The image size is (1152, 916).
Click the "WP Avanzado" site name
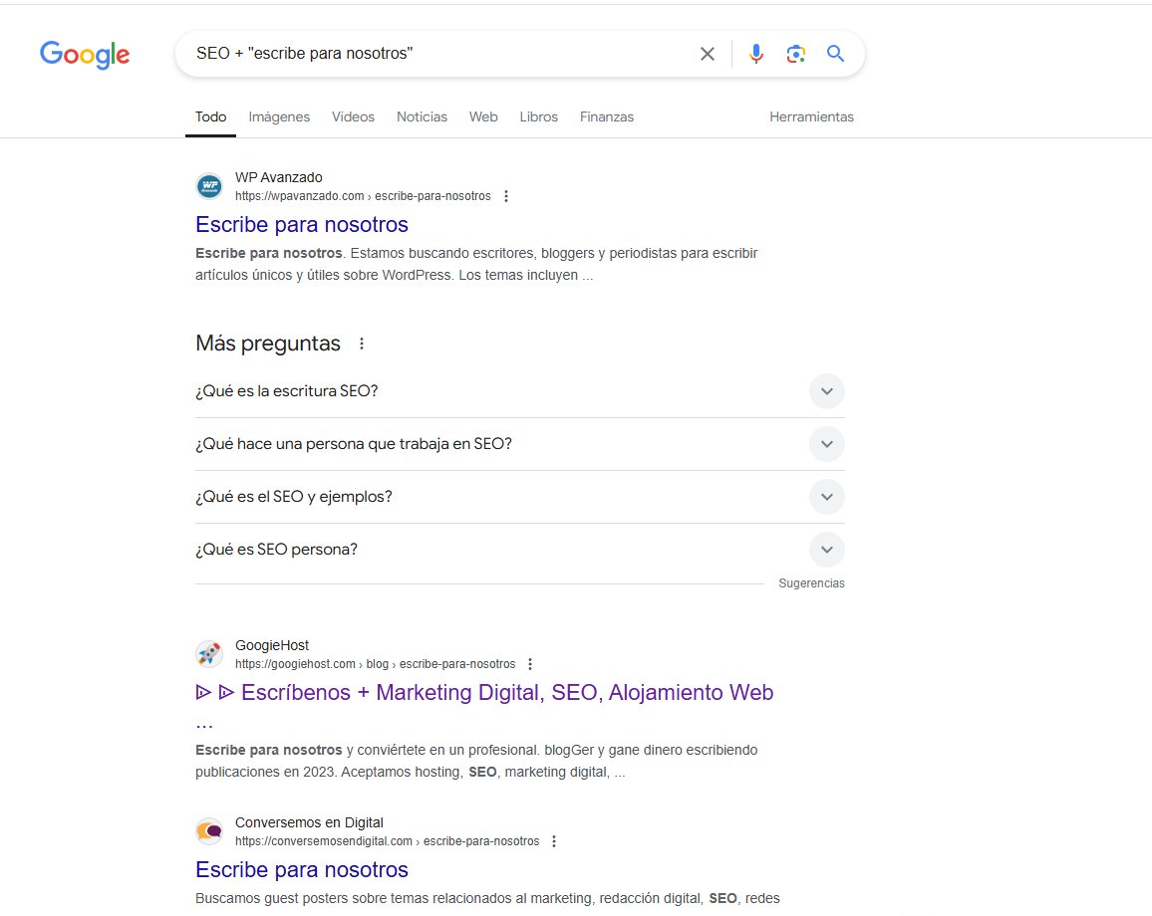278,177
